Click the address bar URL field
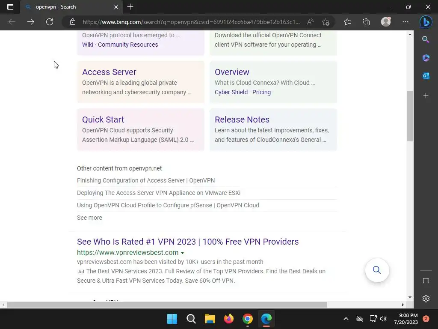 pyautogui.click(x=191, y=22)
